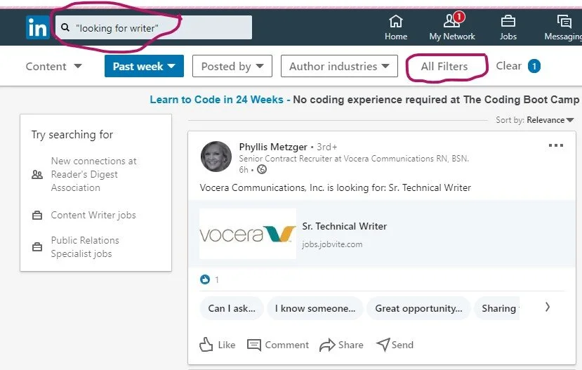Click the jobs.jobvite.com source link
The width and height of the screenshot is (582, 370).
(332, 244)
